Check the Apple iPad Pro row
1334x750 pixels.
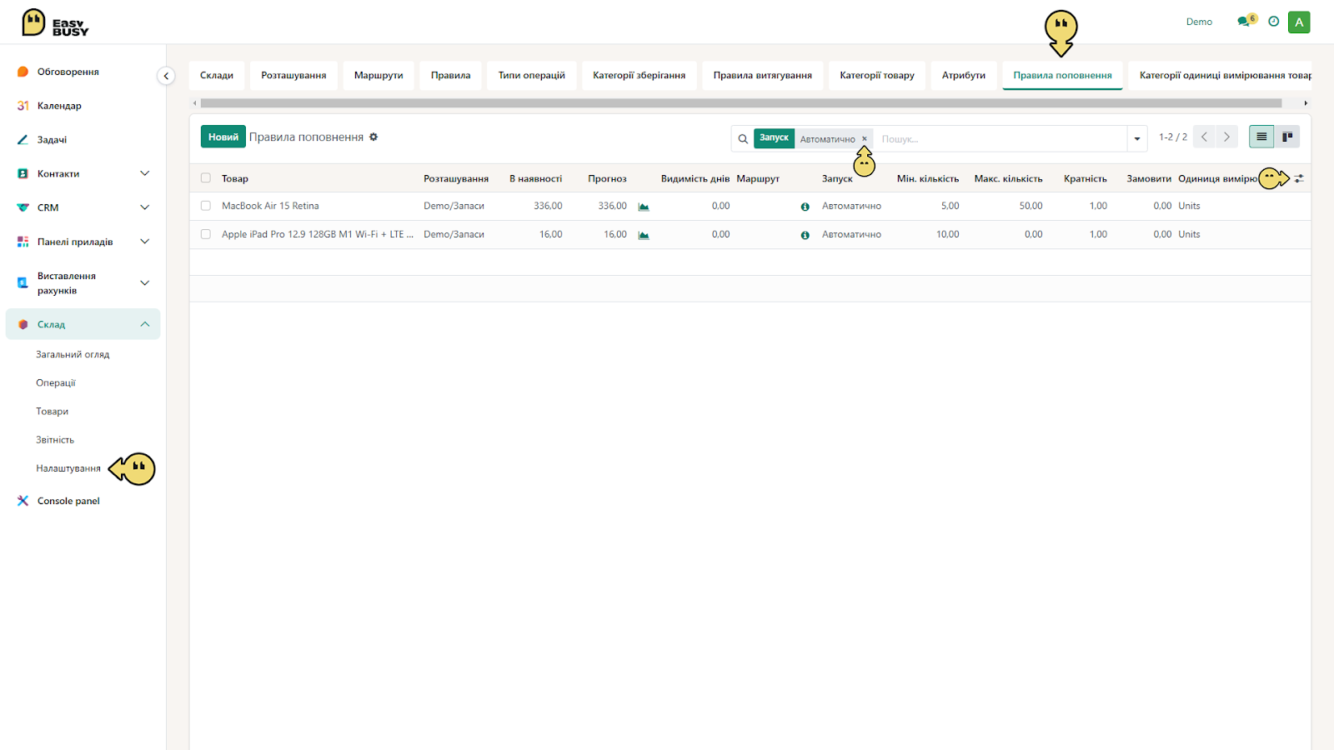[x=206, y=234]
